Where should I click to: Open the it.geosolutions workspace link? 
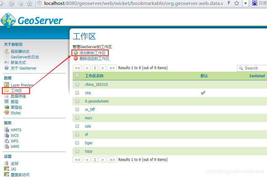point(97,101)
